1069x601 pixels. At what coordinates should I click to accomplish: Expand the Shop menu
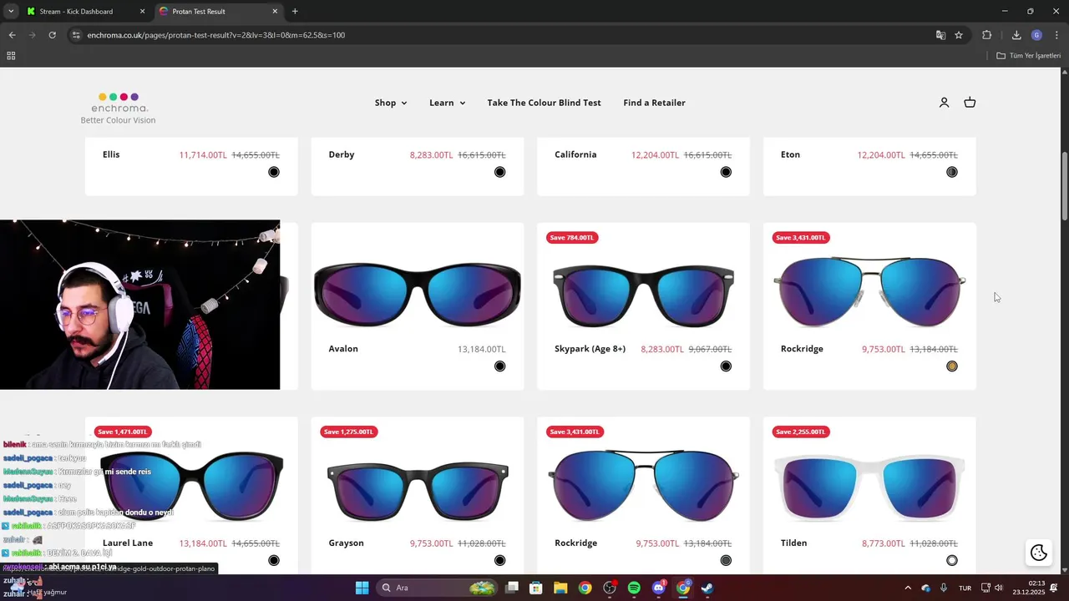pyautogui.click(x=391, y=103)
